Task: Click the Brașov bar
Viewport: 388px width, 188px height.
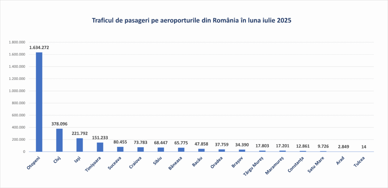Action: pyautogui.click(x=242, y=151)
